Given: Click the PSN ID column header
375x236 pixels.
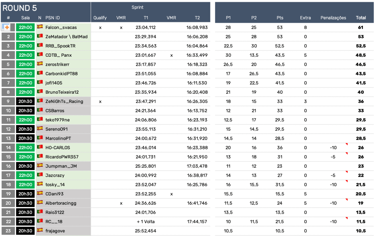Looking at the screenshot, I should pos(52,18).
